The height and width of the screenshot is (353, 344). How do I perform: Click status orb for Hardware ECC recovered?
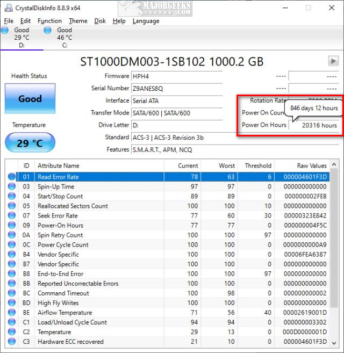click(x=12, y=342)
